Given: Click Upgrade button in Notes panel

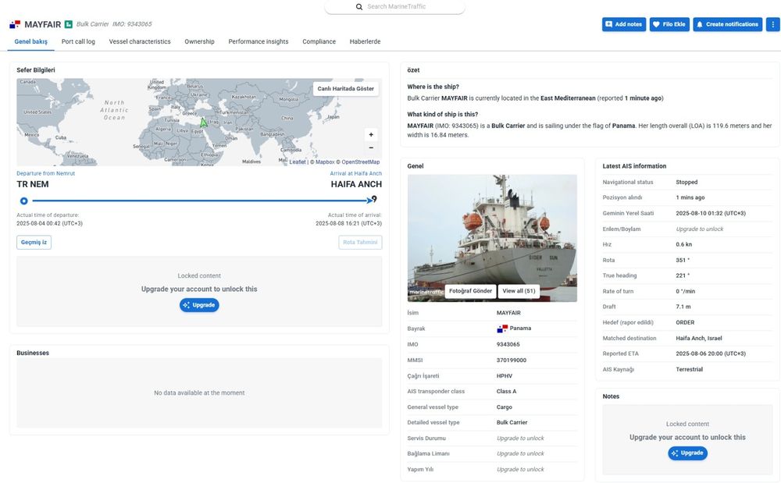Looking at the screenshot, I should pos(687,453).
